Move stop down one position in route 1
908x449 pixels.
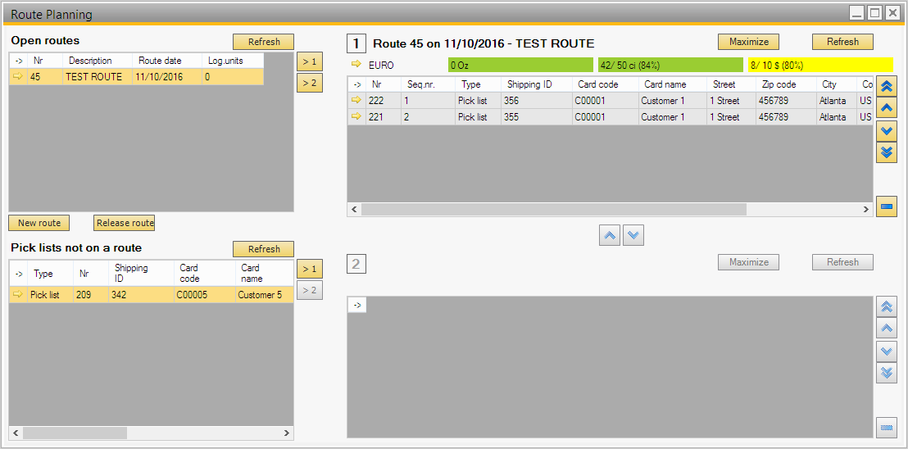886,130
